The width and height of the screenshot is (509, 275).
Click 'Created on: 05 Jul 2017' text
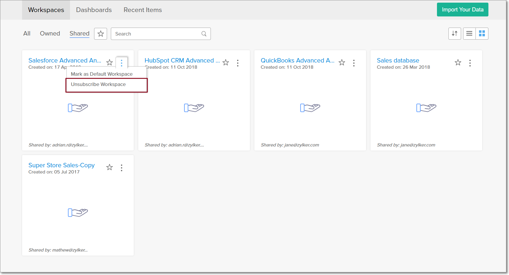[x=54, y=172]
